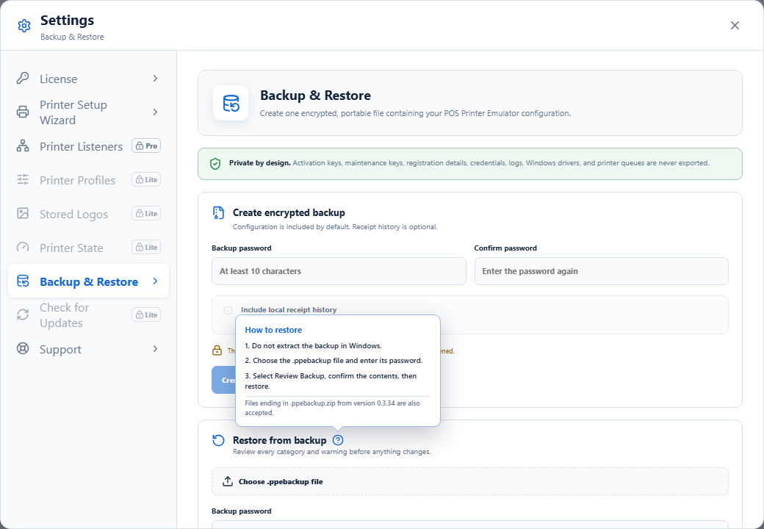Click the Printer Listeners network icon
The image size is (764, 529).
pos(23,146)
